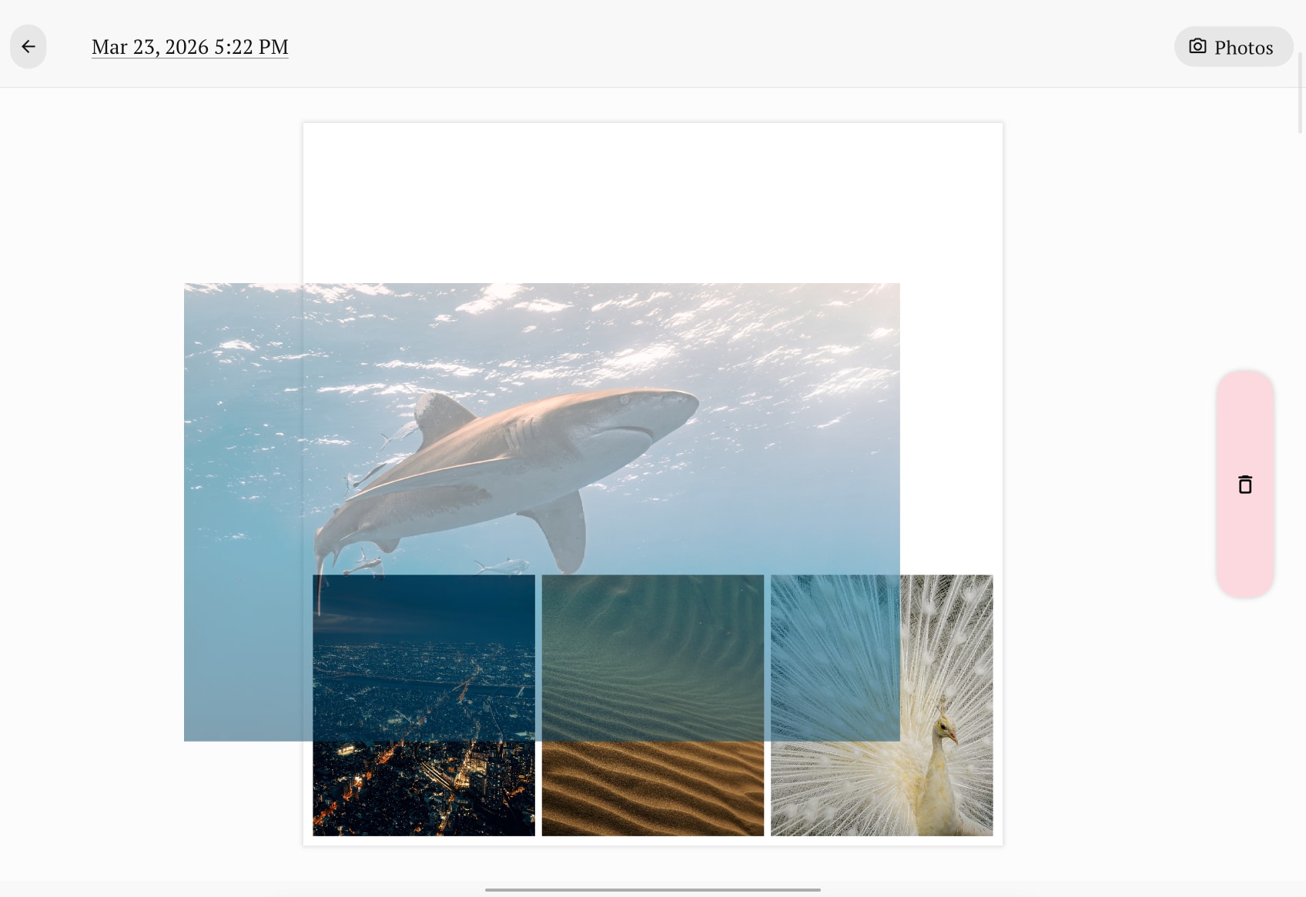Switch to the Photos picker

pyautogui.click(x=1234, y=46)
